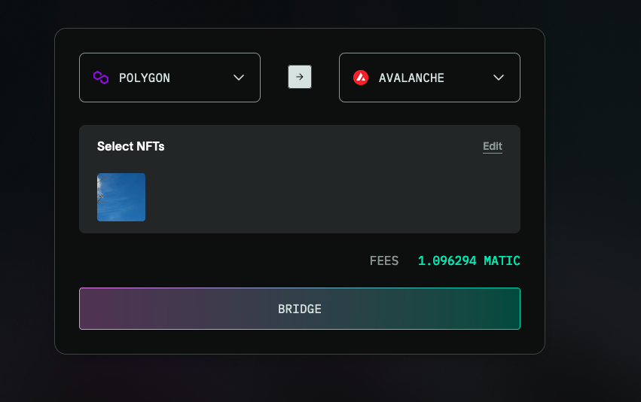Click the POLYGON text label
This screenshot has height=402, width=641.
(x=145, y=78)
